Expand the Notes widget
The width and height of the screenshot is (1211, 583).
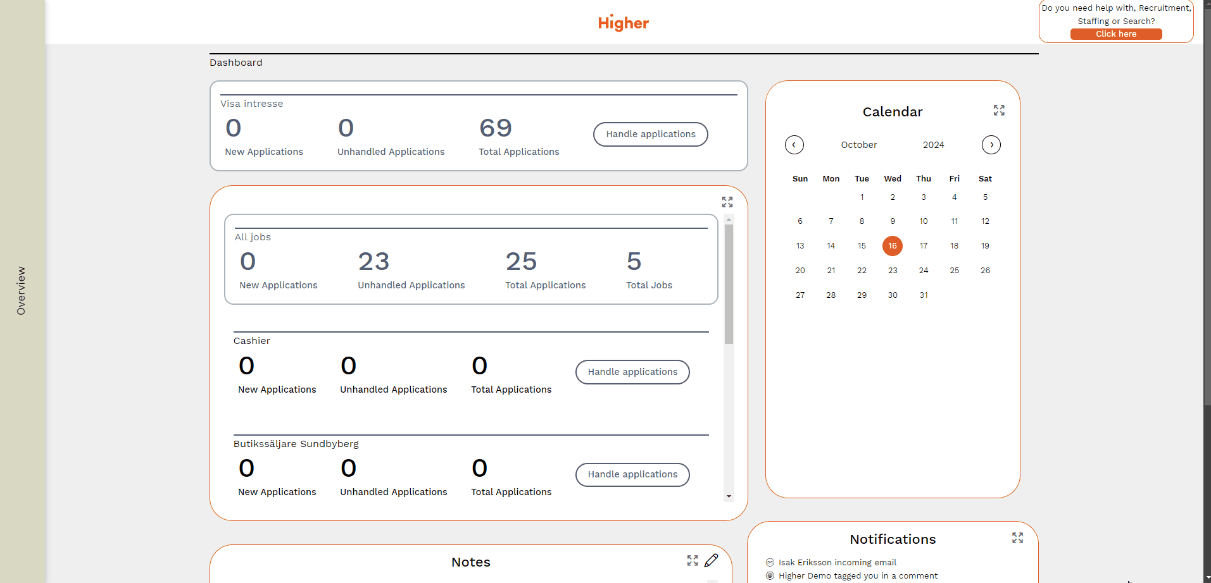693,561
